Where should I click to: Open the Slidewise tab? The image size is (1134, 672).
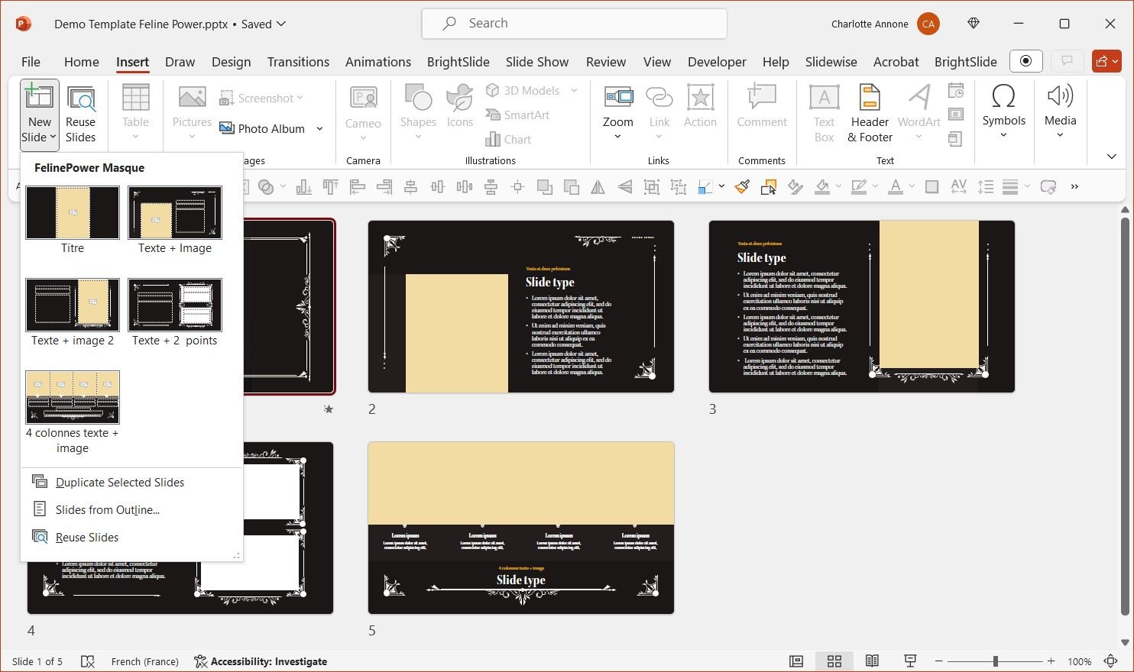(x=831, y=62)
